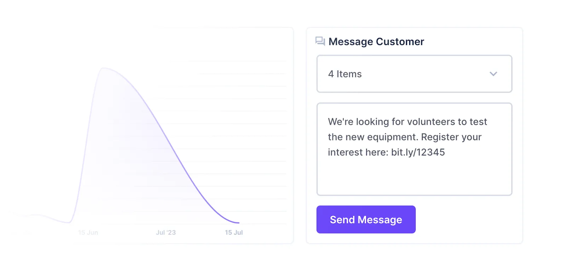Select the 4 Items field text
The width and height of the screenshot is (566, 264).
click(x=345, y=74)
